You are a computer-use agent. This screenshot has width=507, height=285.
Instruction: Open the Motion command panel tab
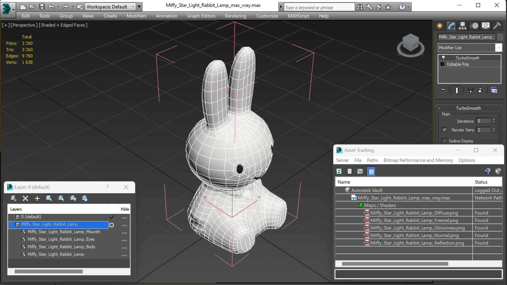click(x=474, y=26)
